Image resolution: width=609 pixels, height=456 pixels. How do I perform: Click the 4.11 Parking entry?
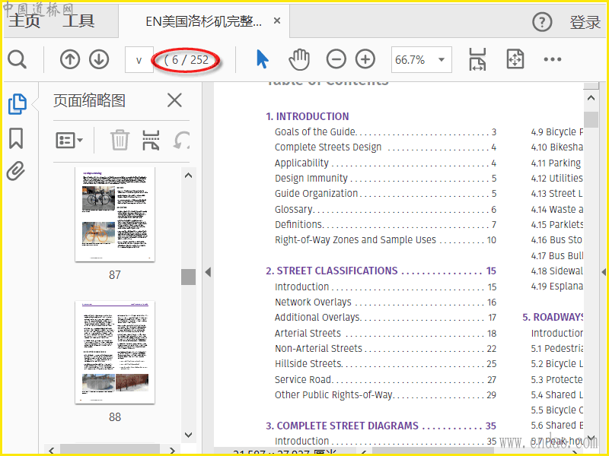pyautogui.click(x=556, y=163)
